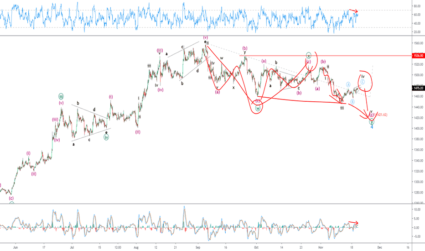Click the 21 date label on the time axis
The height and width of the screenshot is (251, 425).
pos(176,247)
